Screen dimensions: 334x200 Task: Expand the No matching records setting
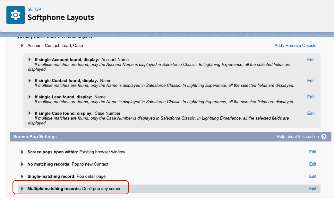point(22,164)
